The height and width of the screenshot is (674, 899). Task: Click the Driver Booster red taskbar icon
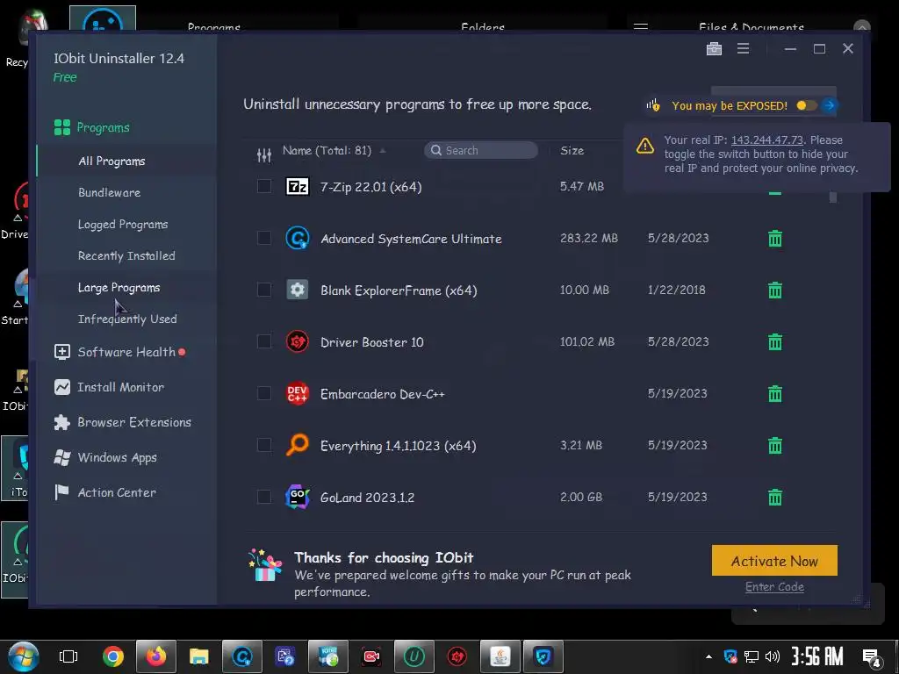coord(457,656)
